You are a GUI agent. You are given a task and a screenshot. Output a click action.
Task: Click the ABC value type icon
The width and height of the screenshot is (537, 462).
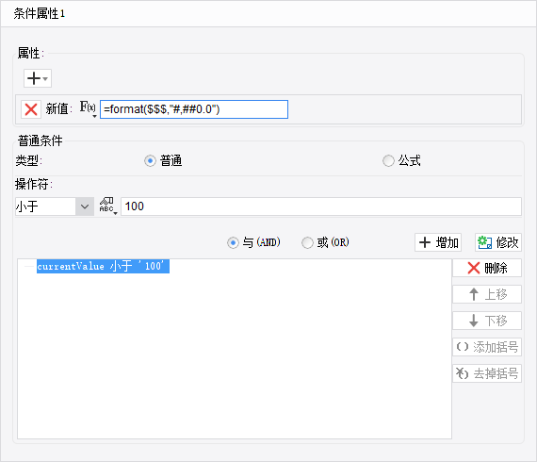(108, 206)
